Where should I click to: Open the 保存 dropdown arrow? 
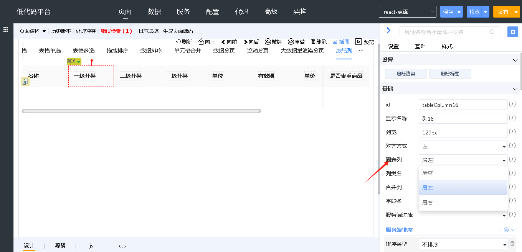[x=459, y=12]
